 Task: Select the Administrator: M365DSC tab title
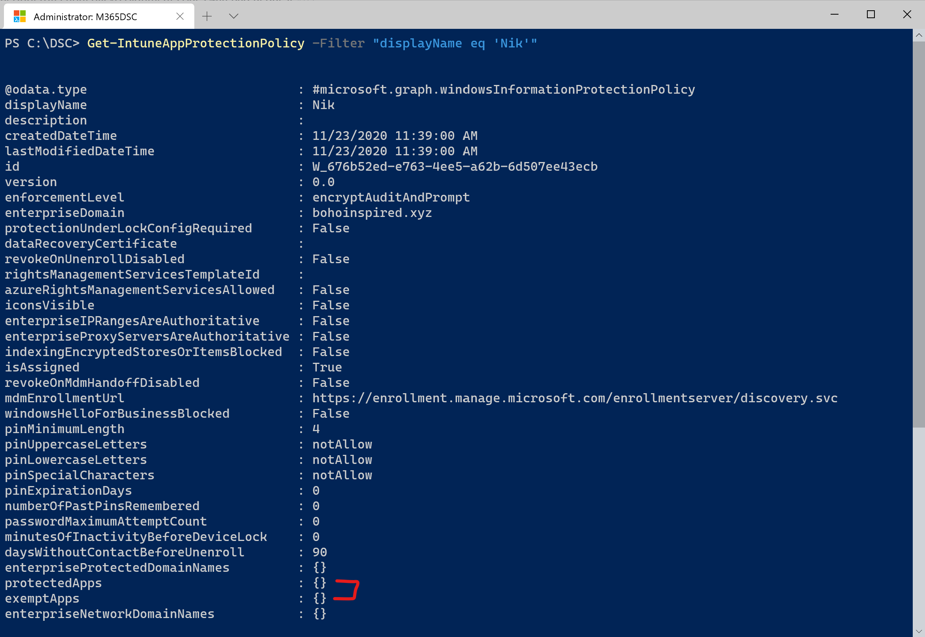(85, 16)
